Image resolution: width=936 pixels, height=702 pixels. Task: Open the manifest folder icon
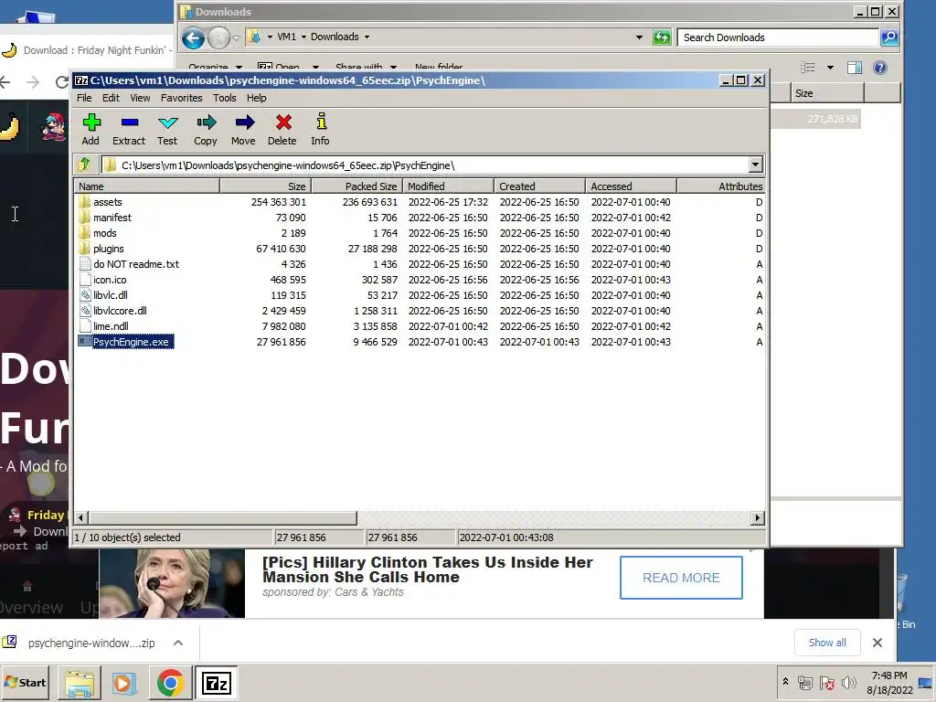pos(85,218)
